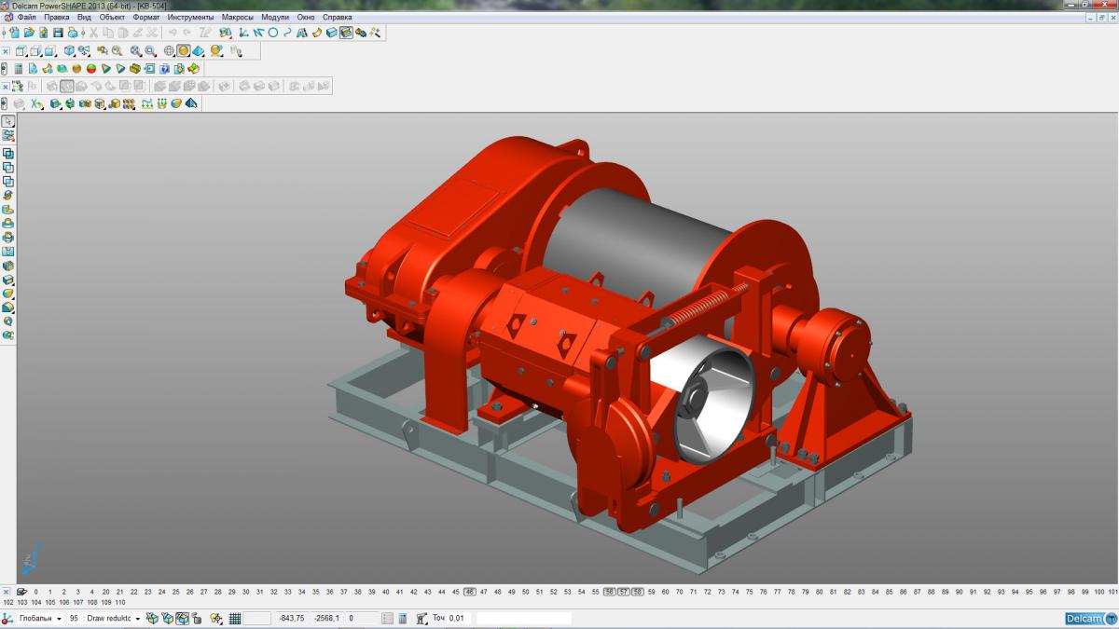The image size is (1119, 629).
Task: Open the Формат menu
Action: click(x=146, y=17)
